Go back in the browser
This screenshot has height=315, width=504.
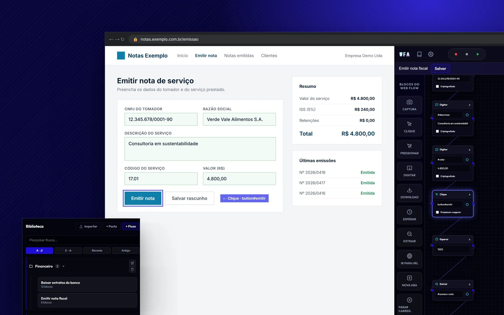pyautogui.click(x=111, y=39)
